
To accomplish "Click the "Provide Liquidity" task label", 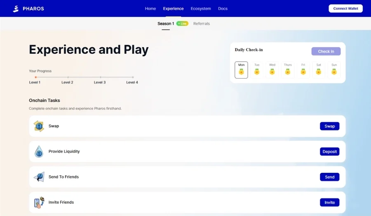I will (64, 151).
